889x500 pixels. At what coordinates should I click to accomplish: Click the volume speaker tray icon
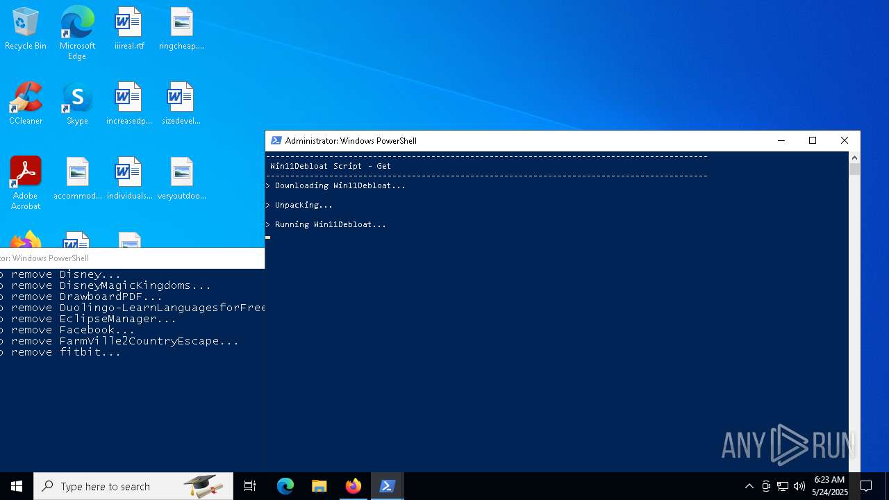coord(799,486)
